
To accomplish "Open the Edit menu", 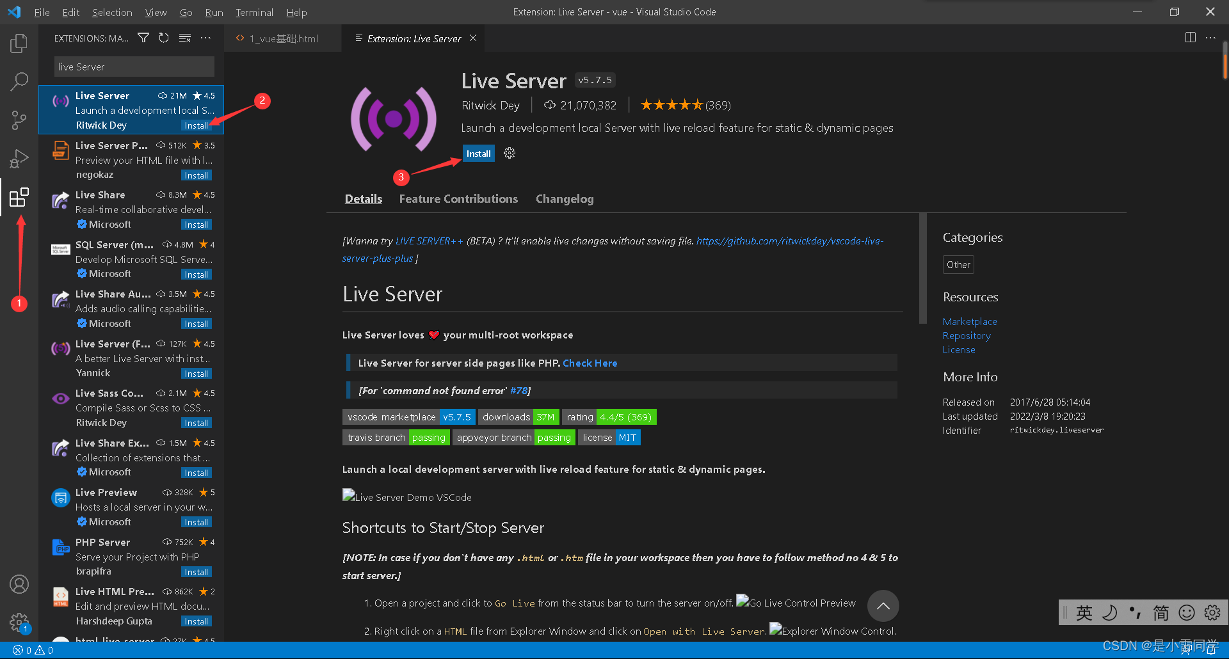I will (x=71, y=12).
